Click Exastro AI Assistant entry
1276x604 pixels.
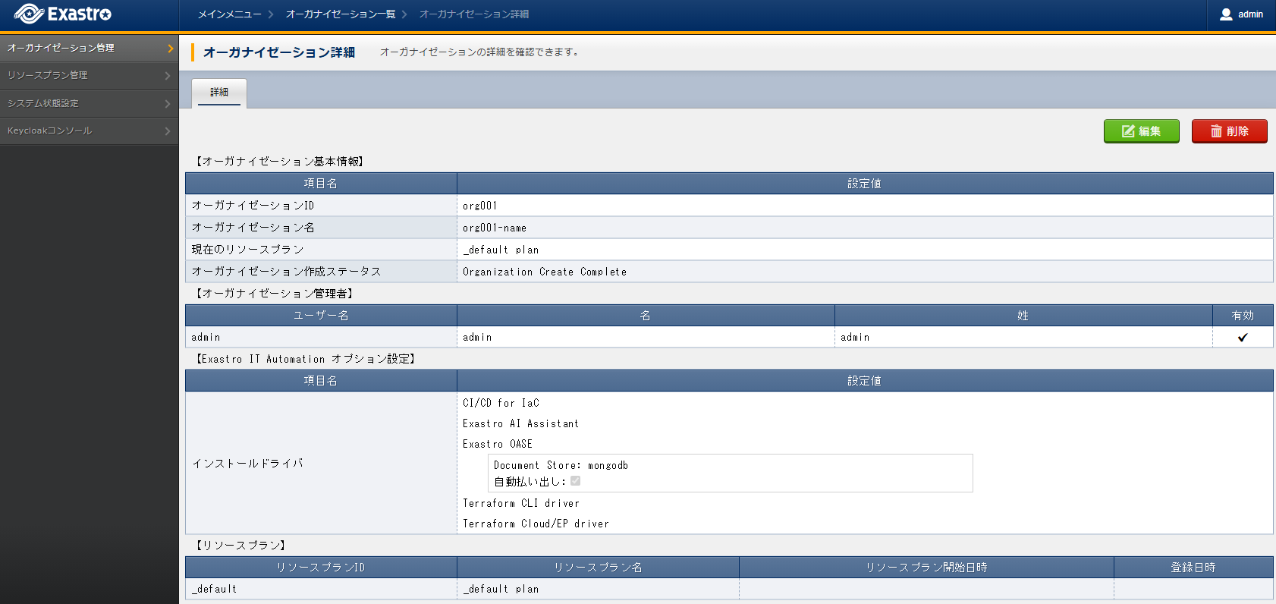coord(520,423)
